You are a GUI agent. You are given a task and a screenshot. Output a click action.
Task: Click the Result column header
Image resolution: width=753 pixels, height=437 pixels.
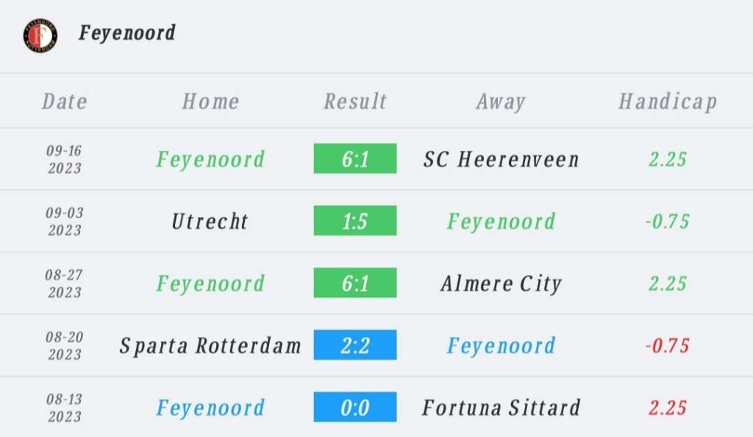pyautogui.click(x=355, y=102)
